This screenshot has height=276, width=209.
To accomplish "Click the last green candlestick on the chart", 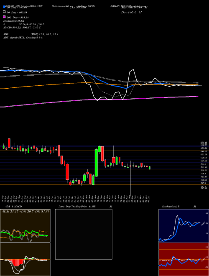I will click(150, 168).
